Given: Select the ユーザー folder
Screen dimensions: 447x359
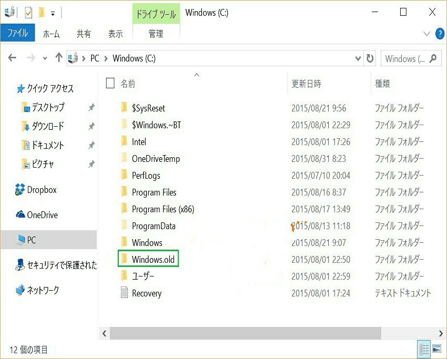Looking at the screenshot, I should click(137, 276).
